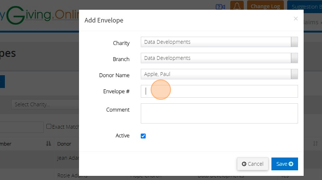Image resolution: width=322 pixels, height=180 pixels.
Task: Click the sort arrows on the last column
Action: pyautogui.click(x=315, y=144)
